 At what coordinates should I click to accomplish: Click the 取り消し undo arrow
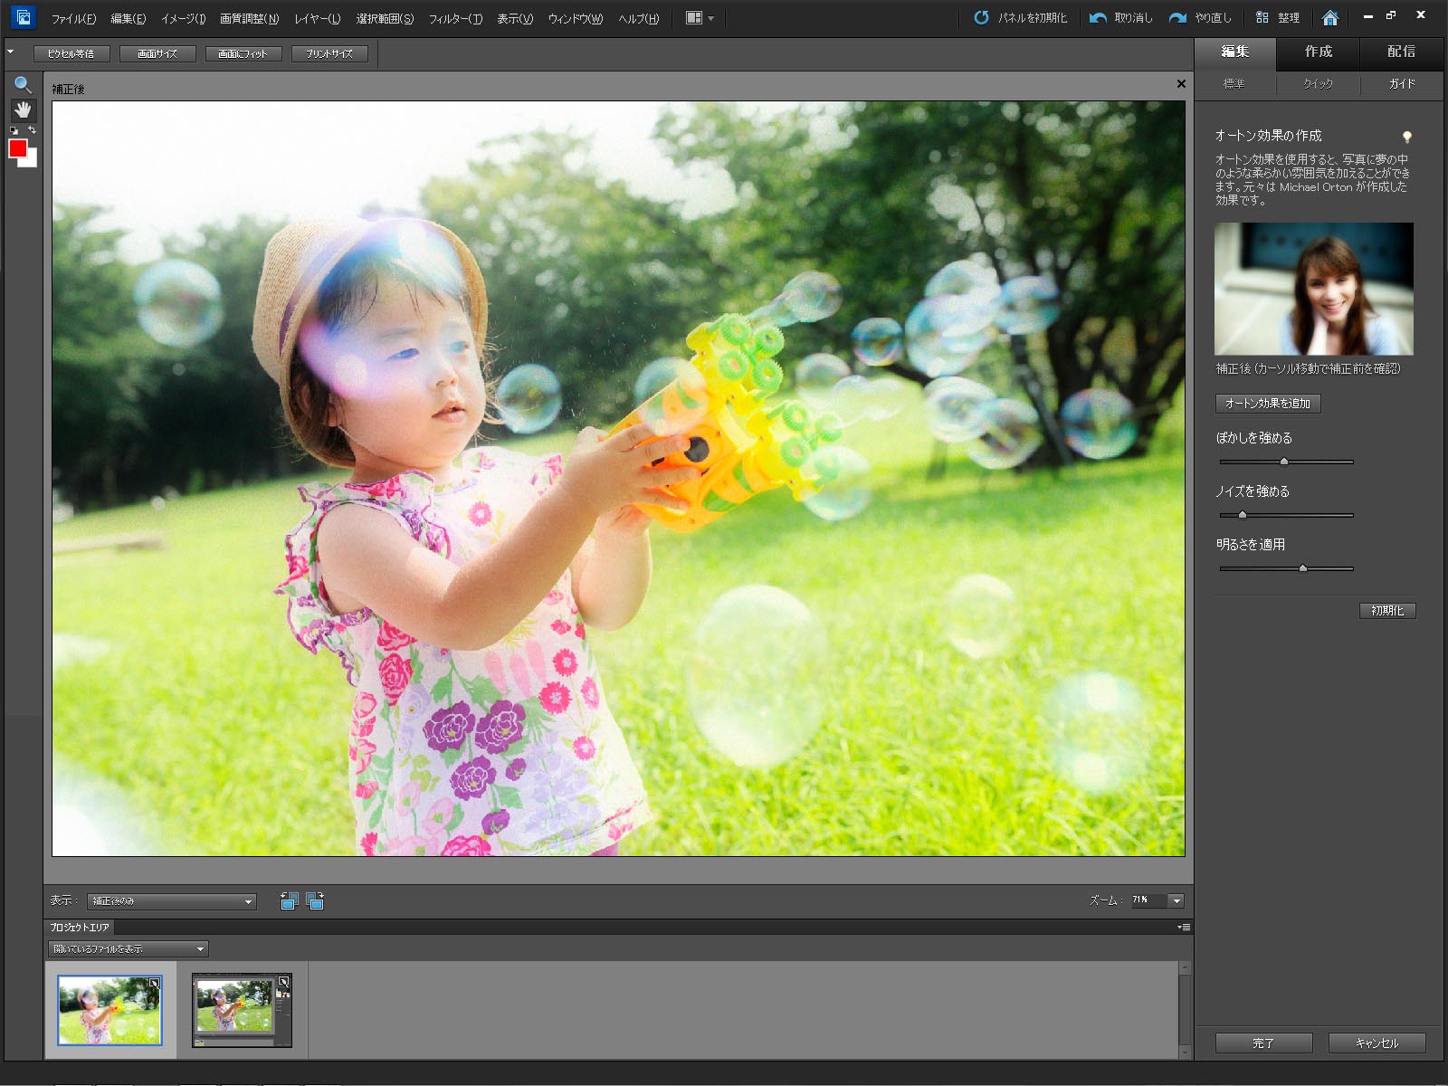[x=1098, y=18]
